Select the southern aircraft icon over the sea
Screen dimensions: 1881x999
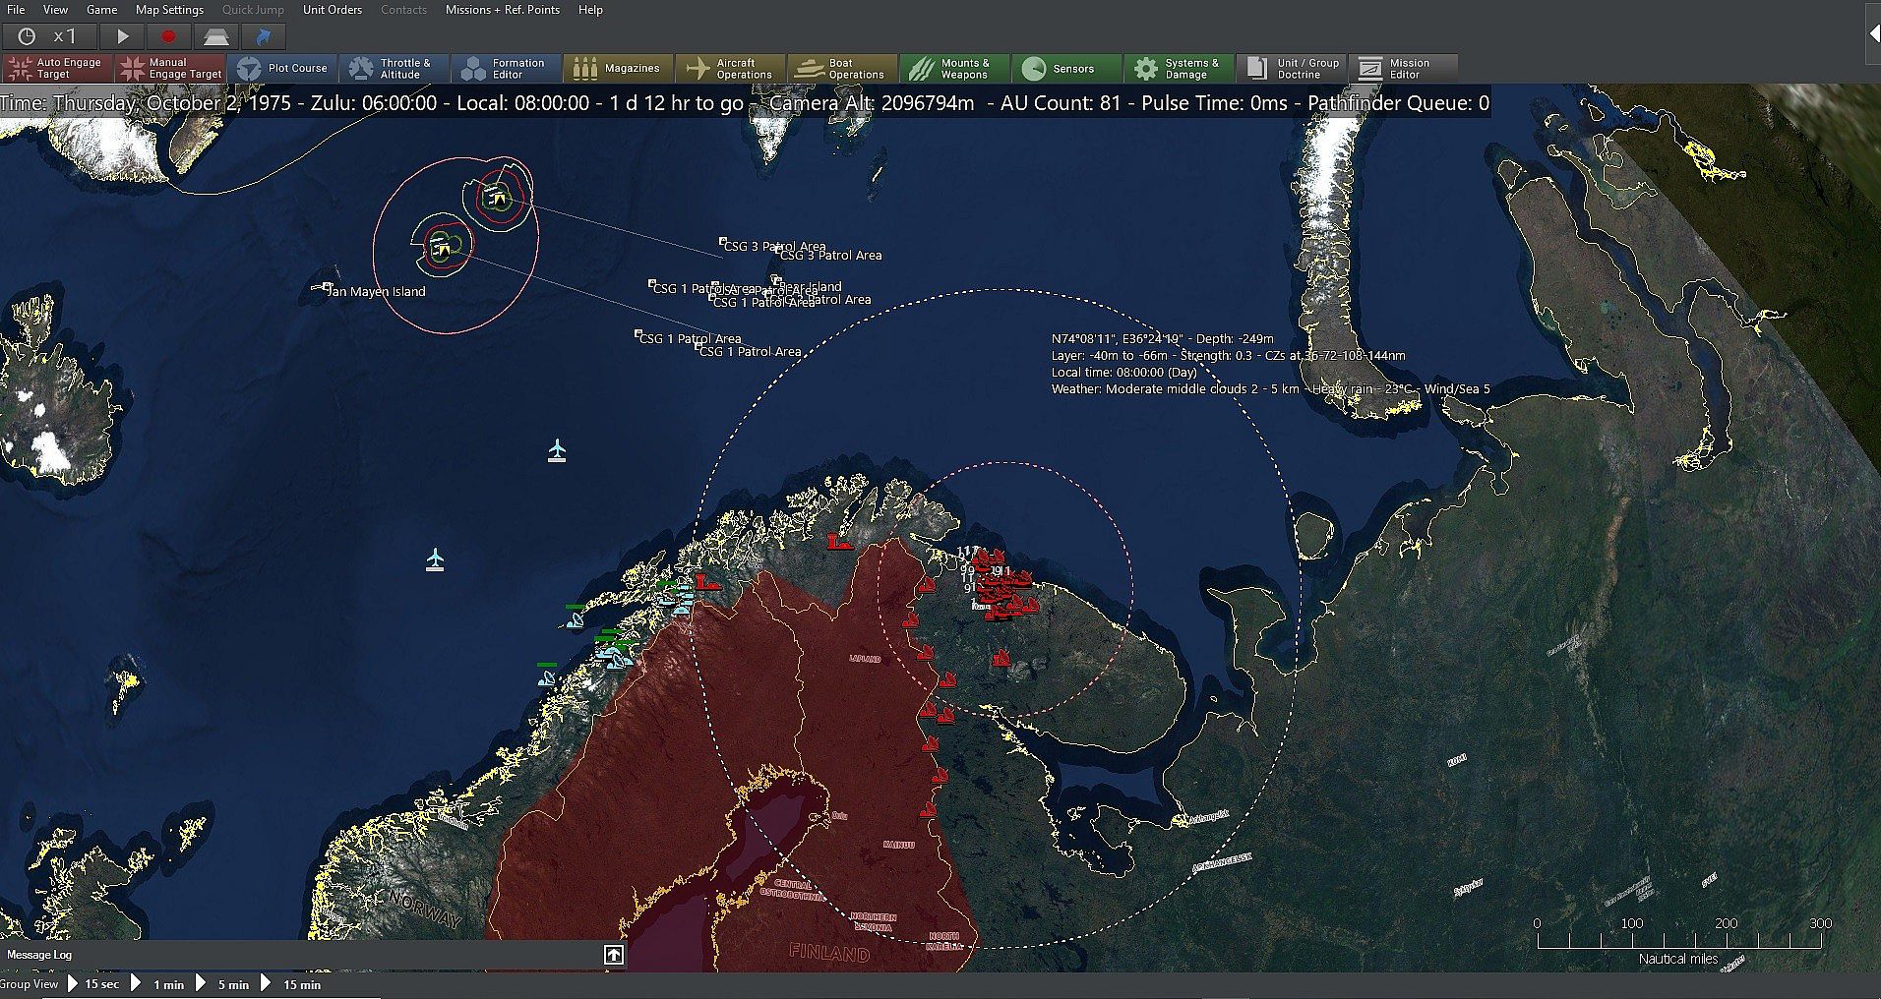click(435, 559)
